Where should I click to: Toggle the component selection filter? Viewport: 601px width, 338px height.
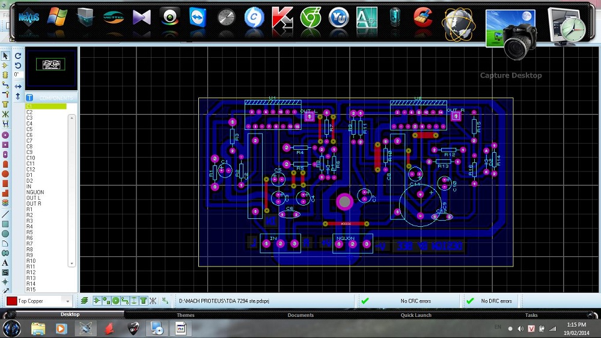pyautogui.click(x=97, y=301)
